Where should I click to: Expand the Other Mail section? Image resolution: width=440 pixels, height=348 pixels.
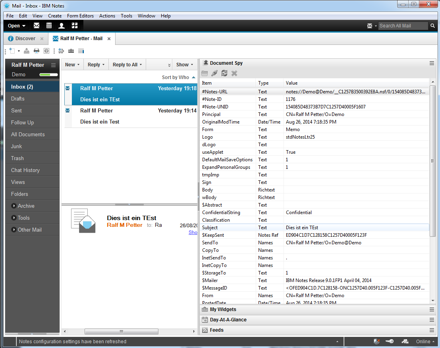[14, 230]
